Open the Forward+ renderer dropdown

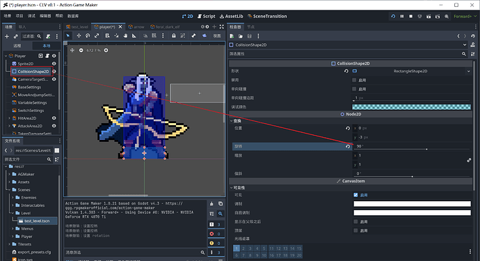pyautogui.click(x=465, y=16)
